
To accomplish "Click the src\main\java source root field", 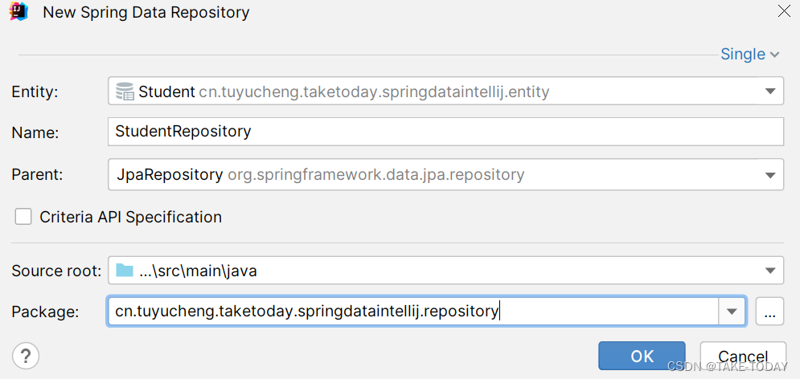I will tap(434, 271).
